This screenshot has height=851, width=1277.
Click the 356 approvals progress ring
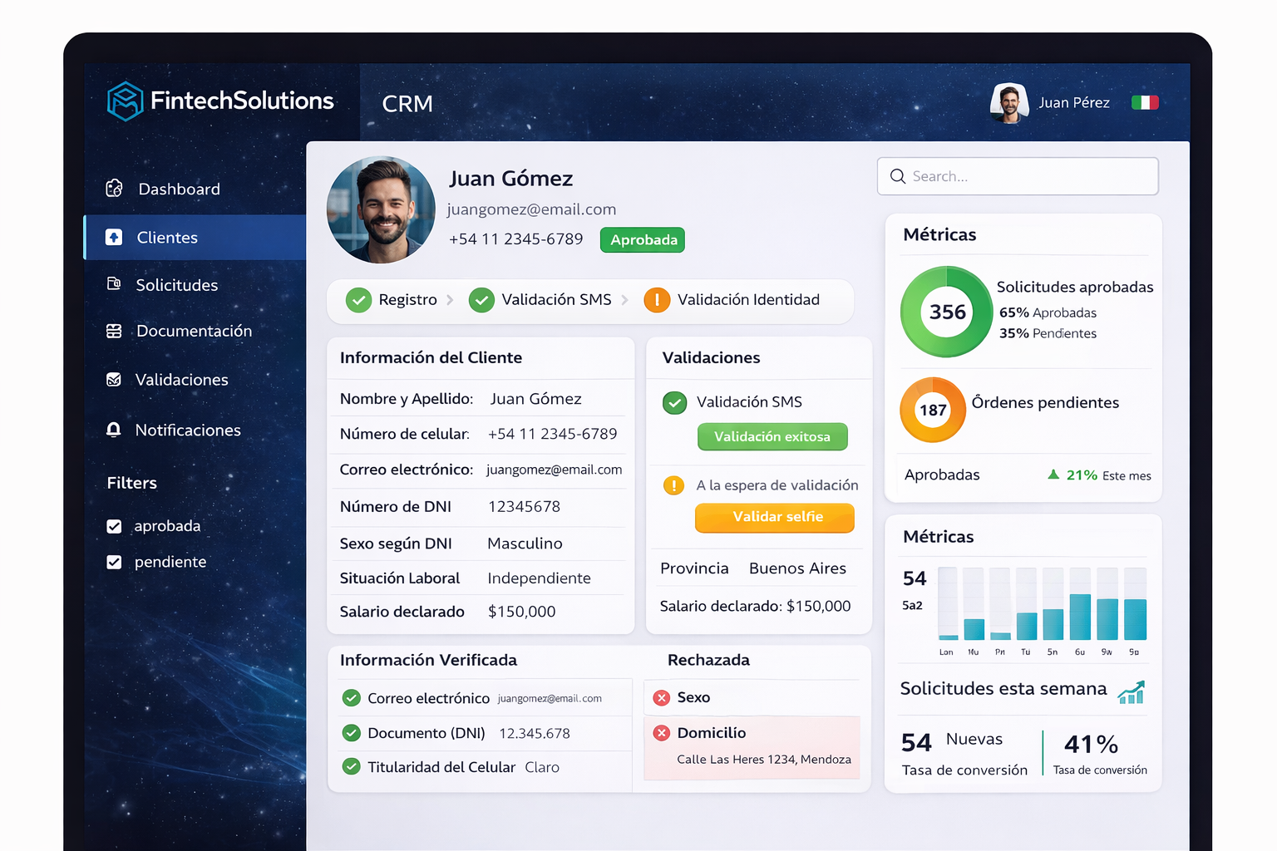coord(946,312)
